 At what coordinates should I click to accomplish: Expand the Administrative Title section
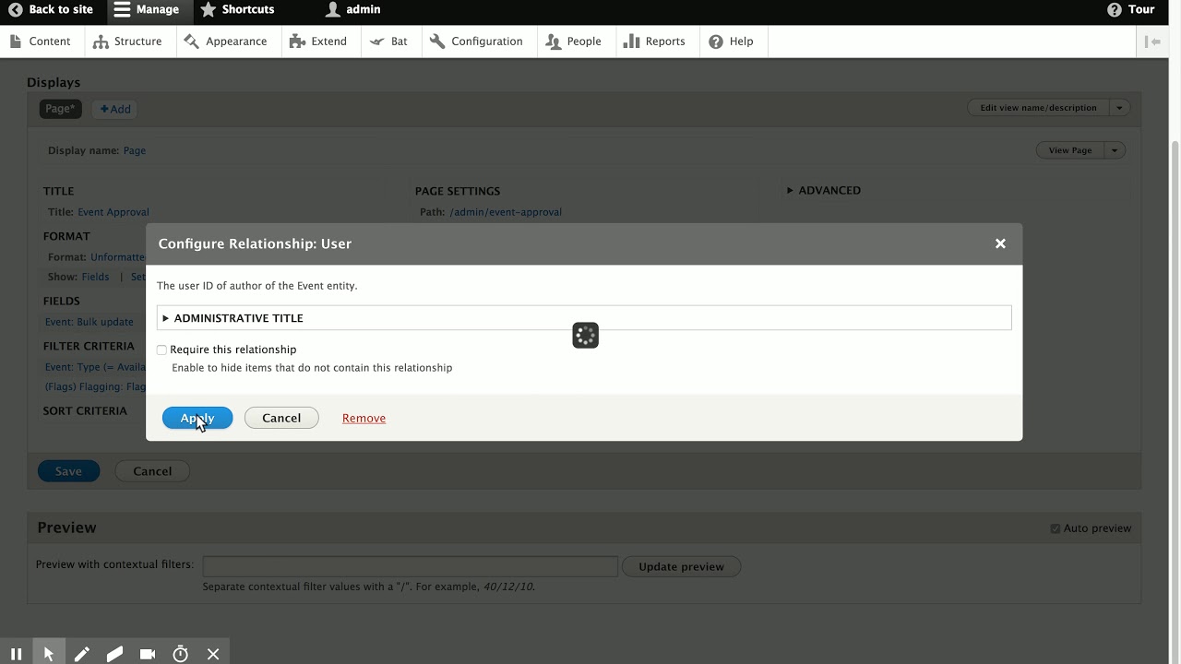[584, 318]
